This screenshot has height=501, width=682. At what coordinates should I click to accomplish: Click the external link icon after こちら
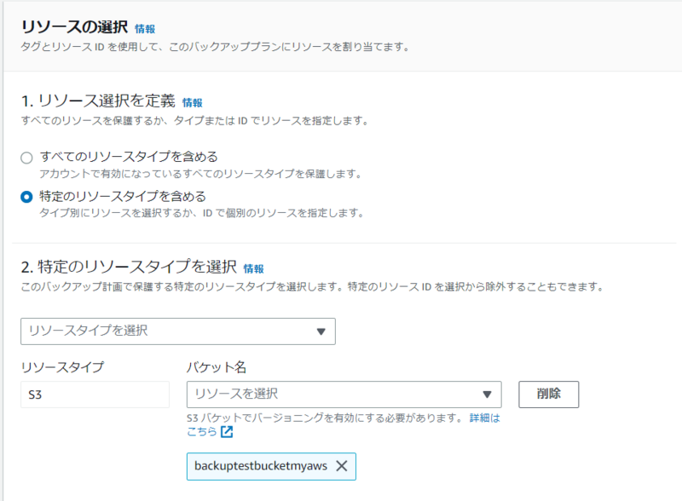tap(227, 432)
